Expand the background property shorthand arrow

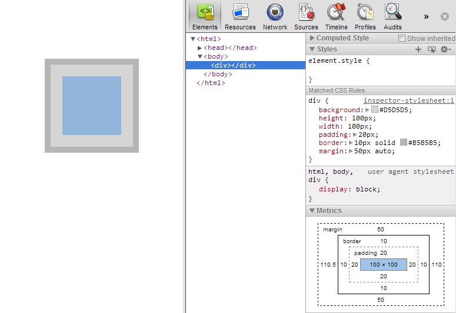click(367, 110)
